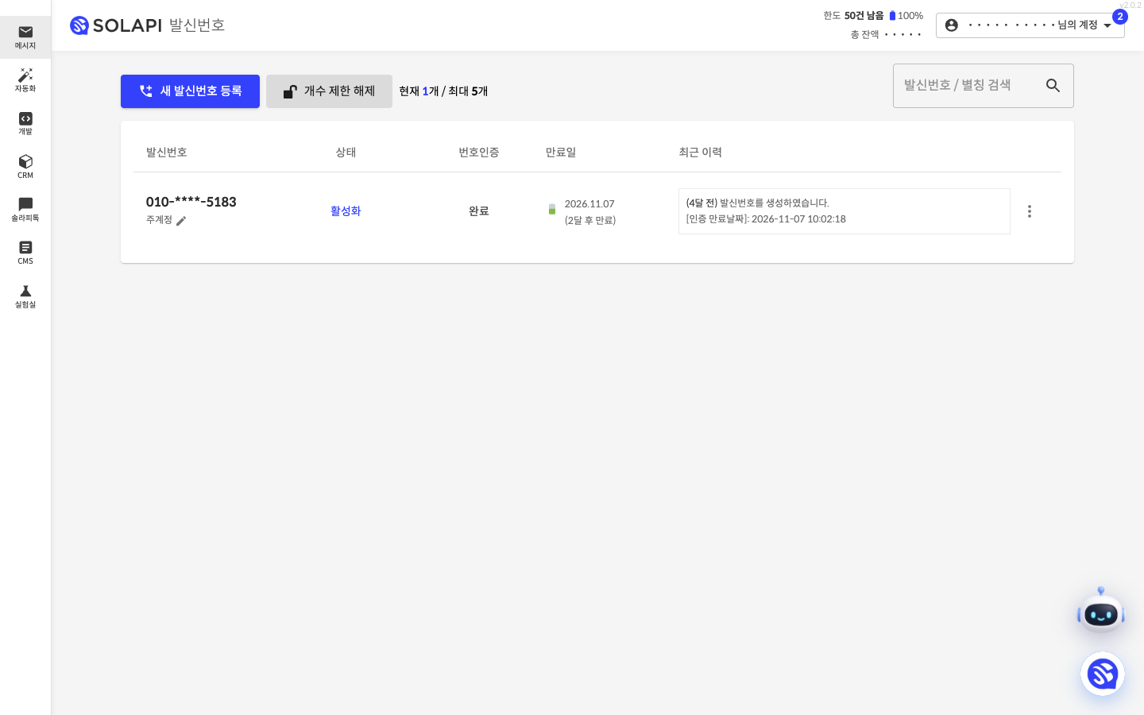
Task: Open the 자동화 automation section
Action: pos(25,80)
